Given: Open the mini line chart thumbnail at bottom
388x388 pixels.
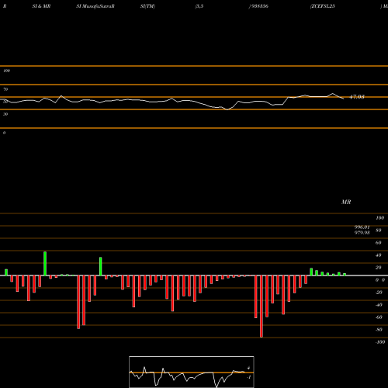Looking at the screenshot, I should tap(192, 372).
